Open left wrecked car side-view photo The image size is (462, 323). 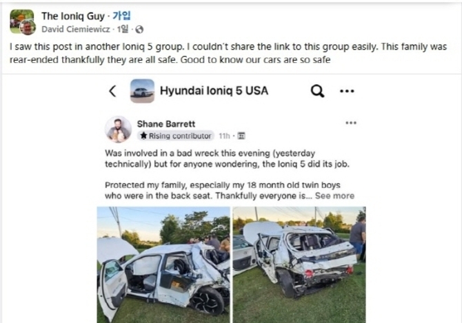163,264
